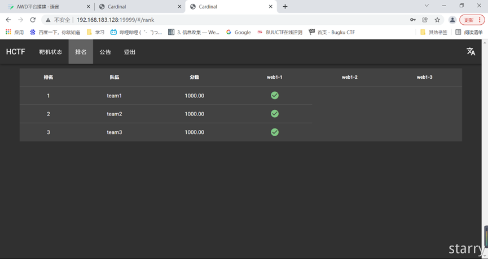488x259 pixels.
Task: Close the AWD平台搭建 tab
Action: click(89, 7)
